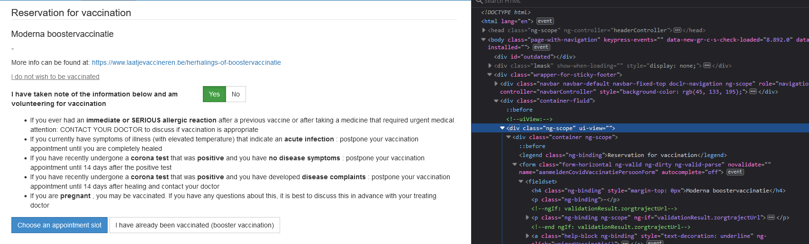Click the event badge after body installed attribute
Image resolution: width=809 pixels, height=244 pixels.
pos(541,47)
